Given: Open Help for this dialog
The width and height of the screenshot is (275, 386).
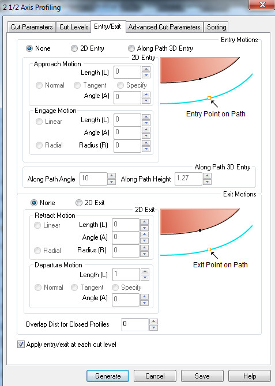Looking at the screenshot, I should 250,376.
